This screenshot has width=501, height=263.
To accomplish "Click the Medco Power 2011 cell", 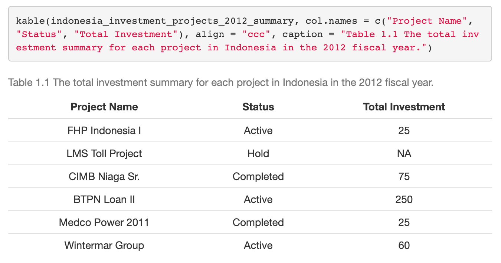I will point(104,223).
